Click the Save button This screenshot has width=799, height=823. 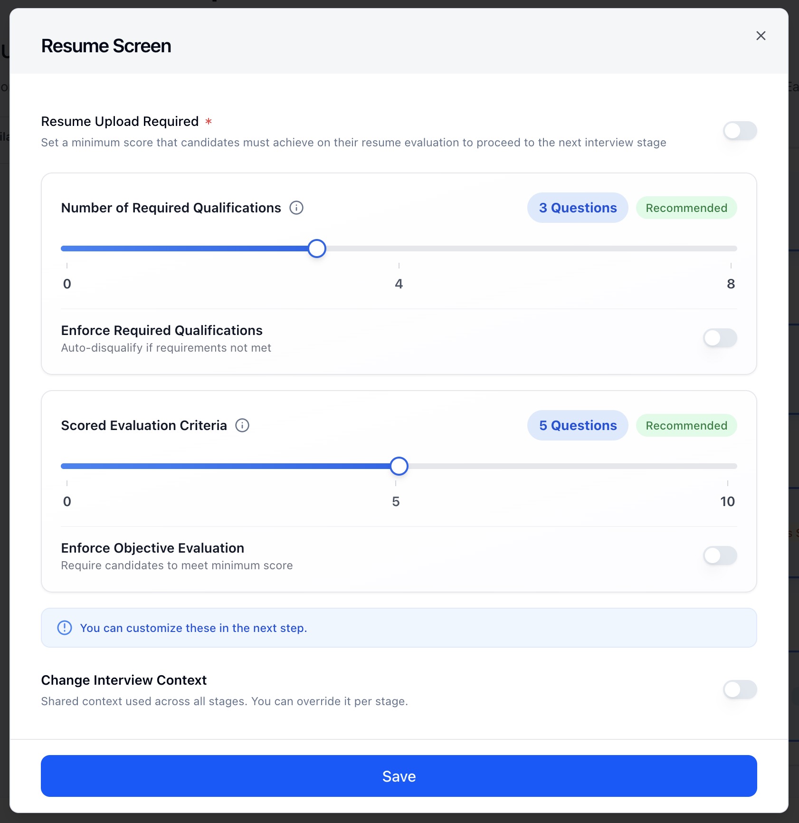[399, 776]
